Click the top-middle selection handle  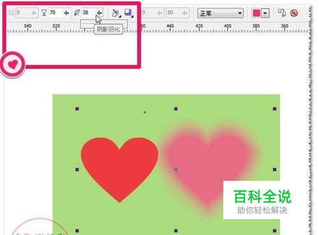(x=175, y=109)
